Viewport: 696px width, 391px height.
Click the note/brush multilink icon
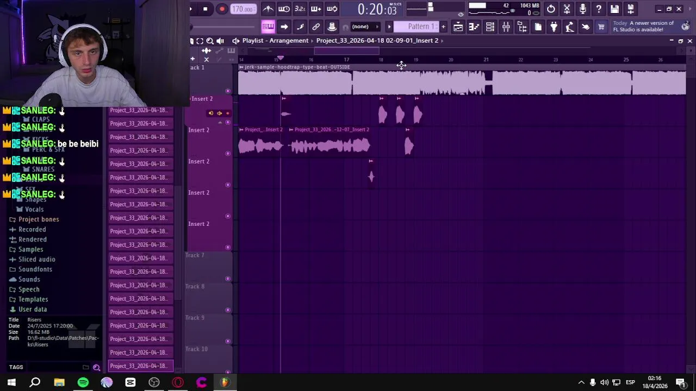(x=300, y=27)
